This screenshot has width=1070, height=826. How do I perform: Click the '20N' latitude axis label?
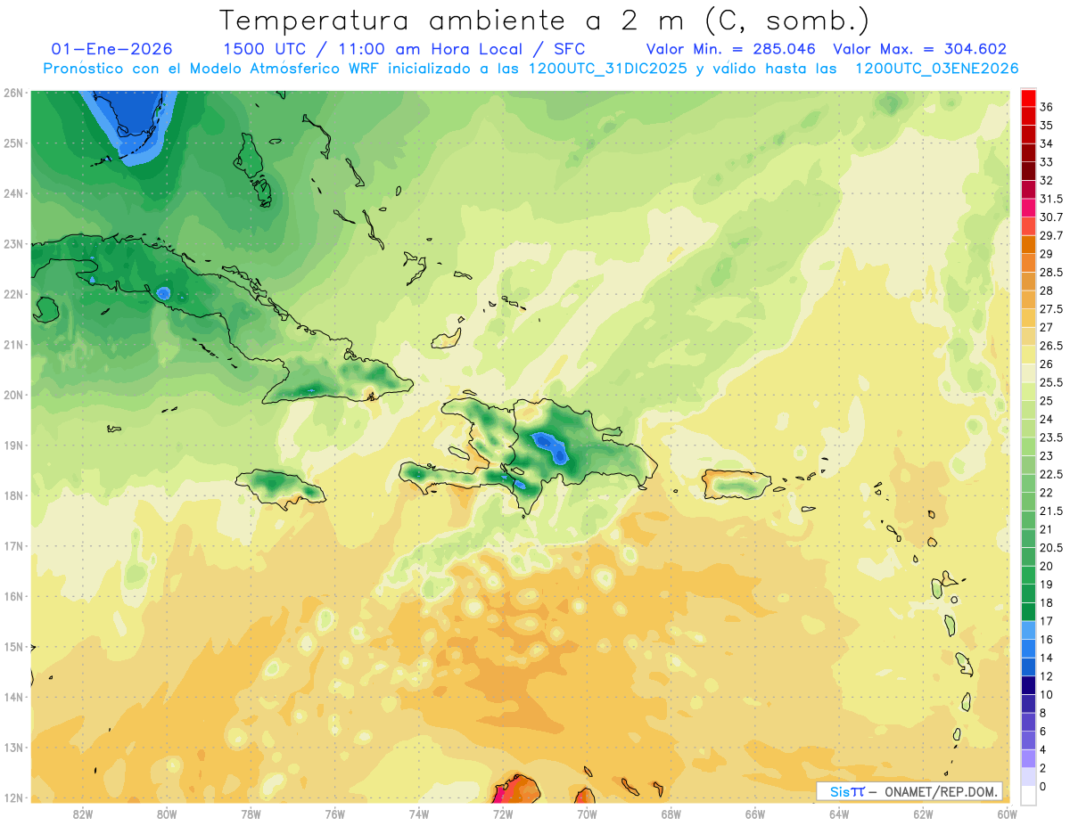coord(13,395)
